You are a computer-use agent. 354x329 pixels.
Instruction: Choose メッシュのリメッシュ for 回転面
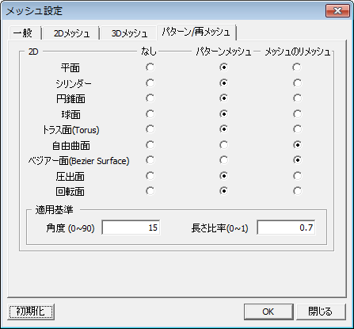coord(297,191)
